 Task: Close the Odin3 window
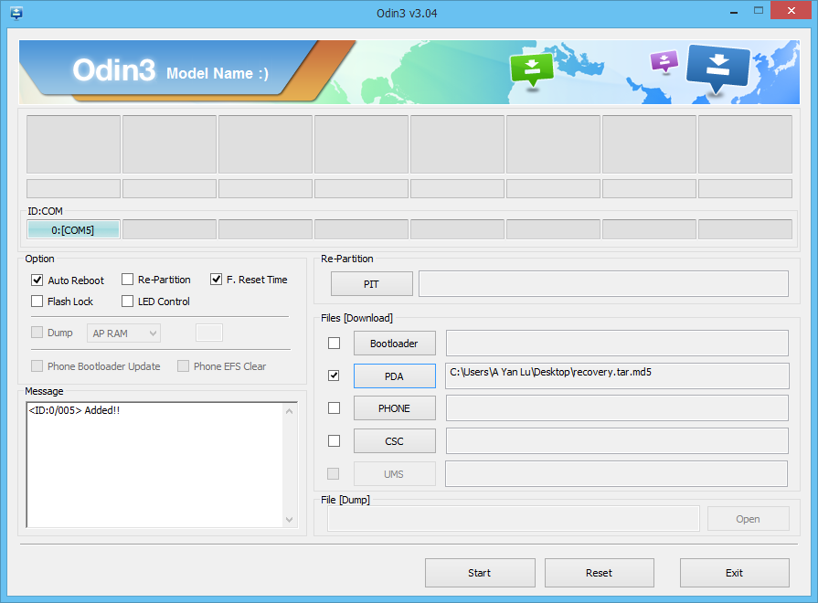pos(791,11)
